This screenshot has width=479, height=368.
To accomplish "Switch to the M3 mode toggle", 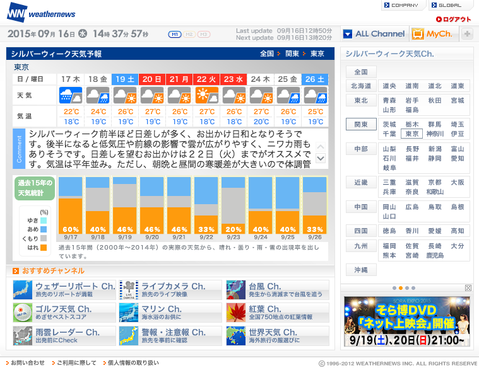I will [x=204, y=34].
